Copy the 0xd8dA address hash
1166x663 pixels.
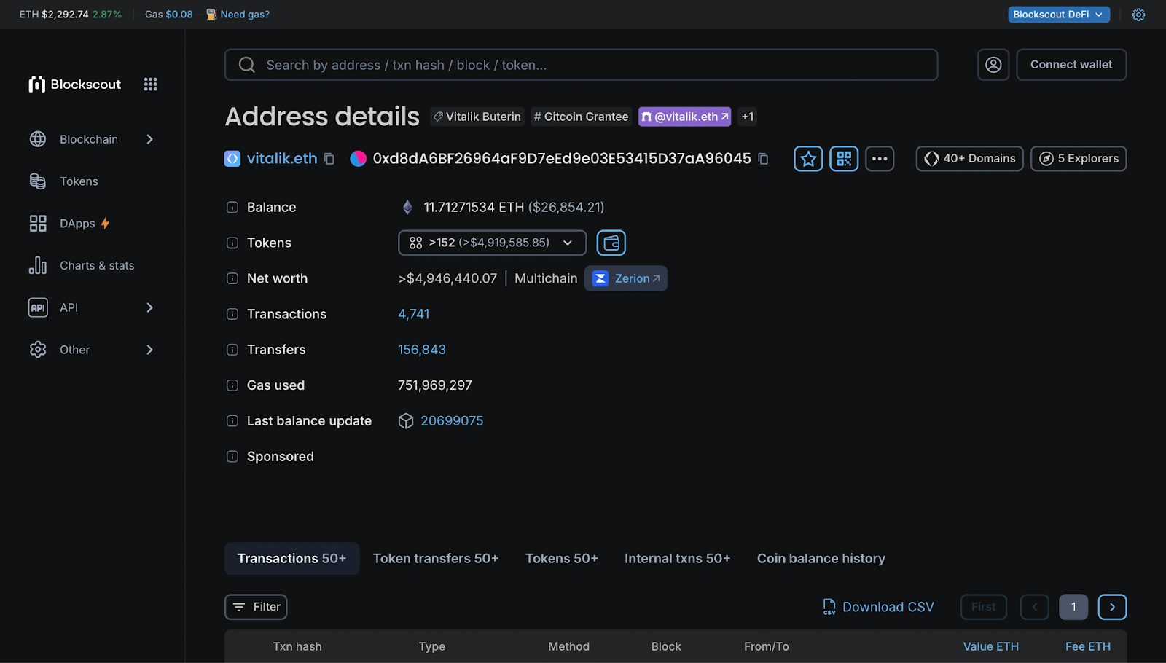763,159
